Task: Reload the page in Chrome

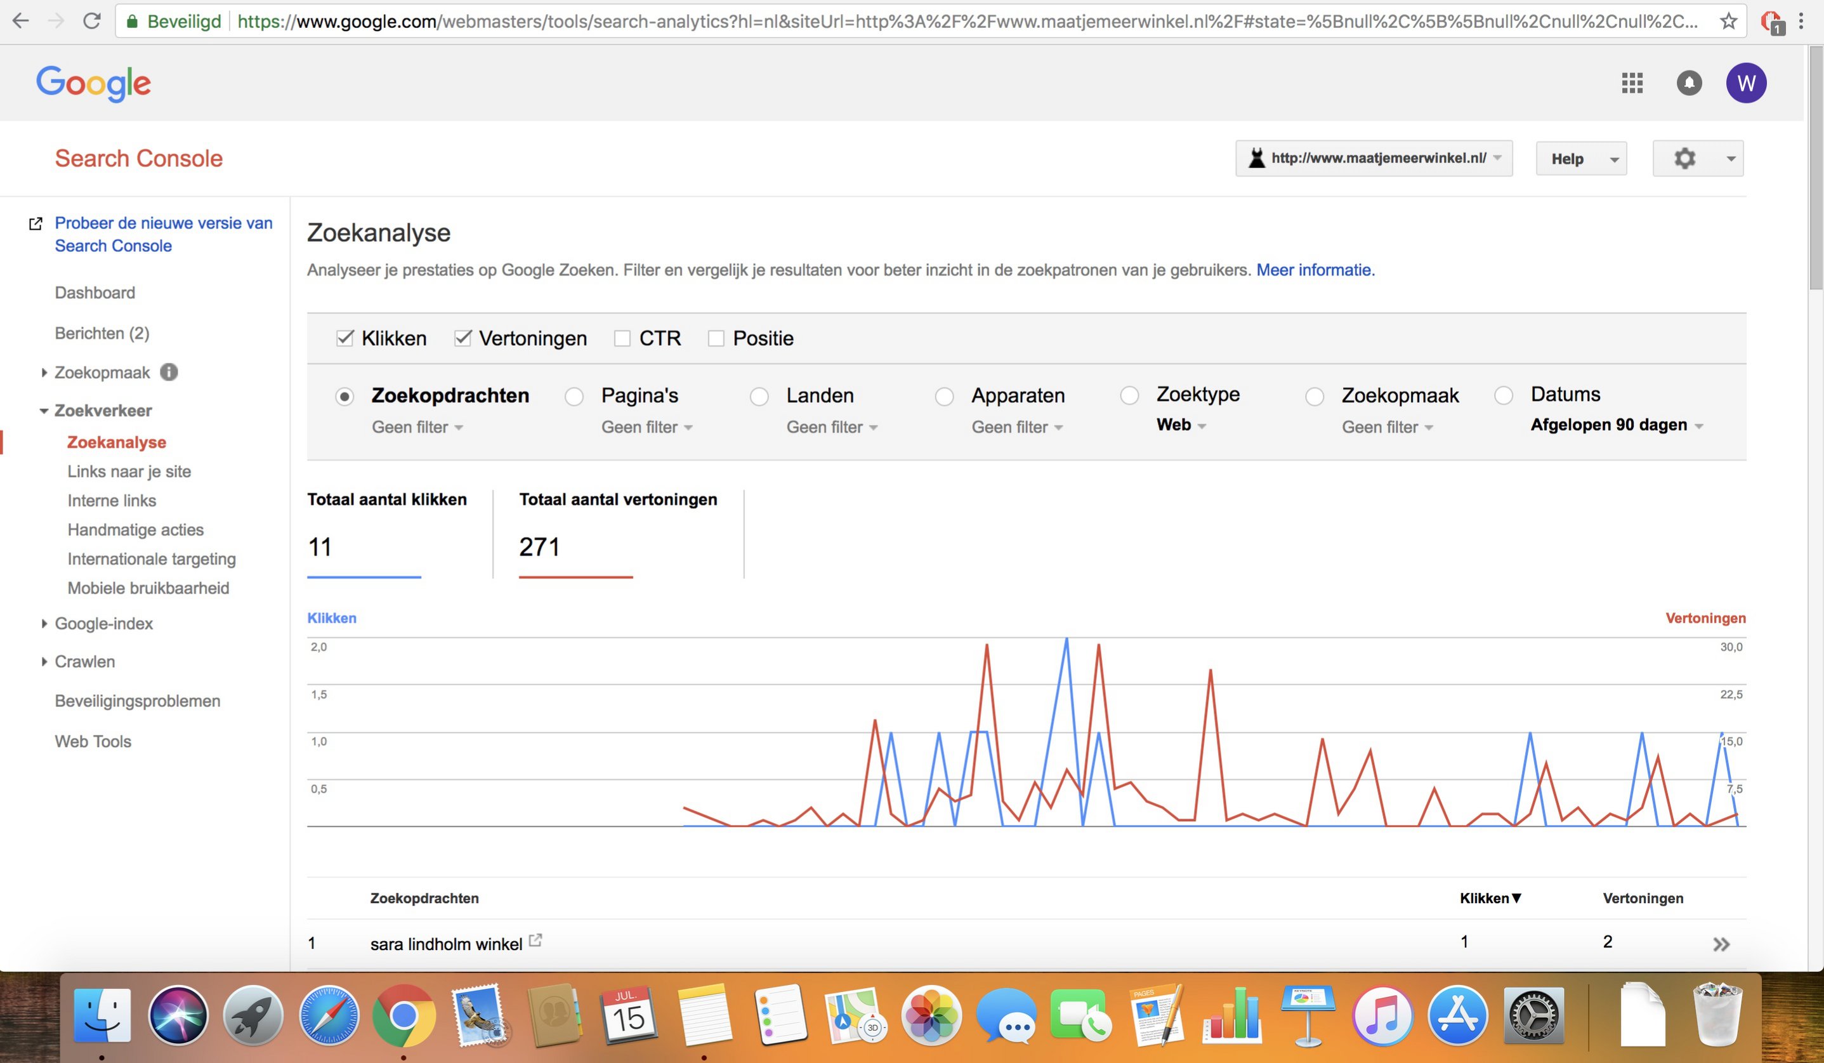Action: 91,21
